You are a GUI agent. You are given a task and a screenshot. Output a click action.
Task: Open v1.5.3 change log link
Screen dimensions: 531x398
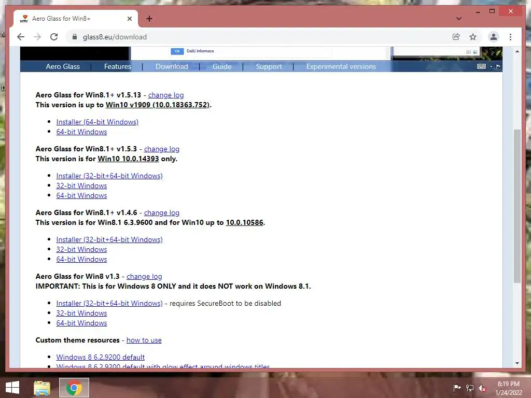[162, 149]
